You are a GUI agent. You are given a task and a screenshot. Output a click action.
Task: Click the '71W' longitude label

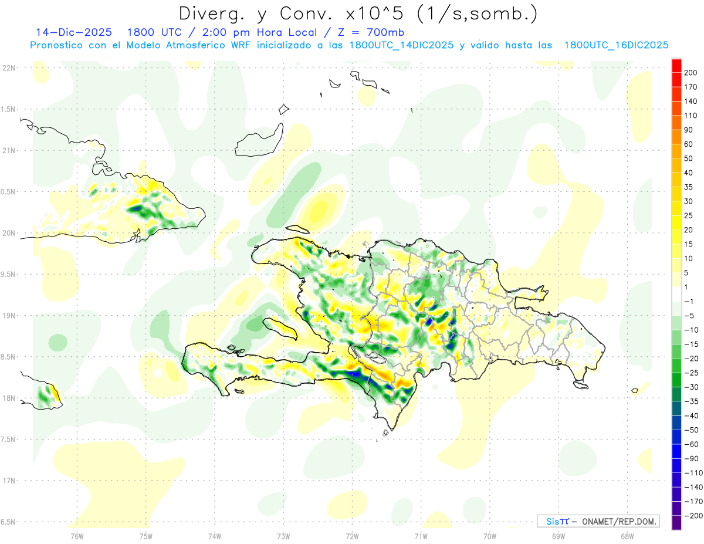[421, 536]
